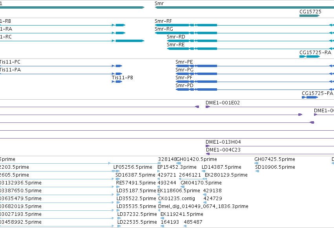Screen dimensions: 334x228
Task: Select the CG15725-RA transcript label
Action: pyautogui.click(x=315, y=53)
